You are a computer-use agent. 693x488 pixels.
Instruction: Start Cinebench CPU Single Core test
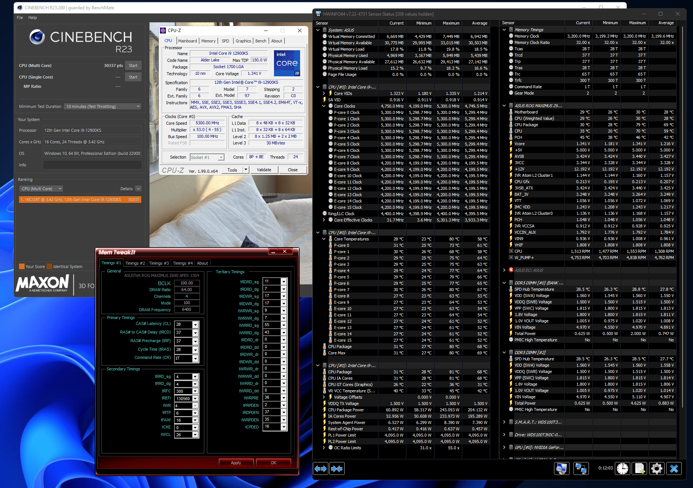[133, 77]
